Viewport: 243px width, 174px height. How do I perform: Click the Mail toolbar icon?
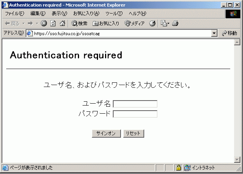pyautogui.click(x=164, y=24)
